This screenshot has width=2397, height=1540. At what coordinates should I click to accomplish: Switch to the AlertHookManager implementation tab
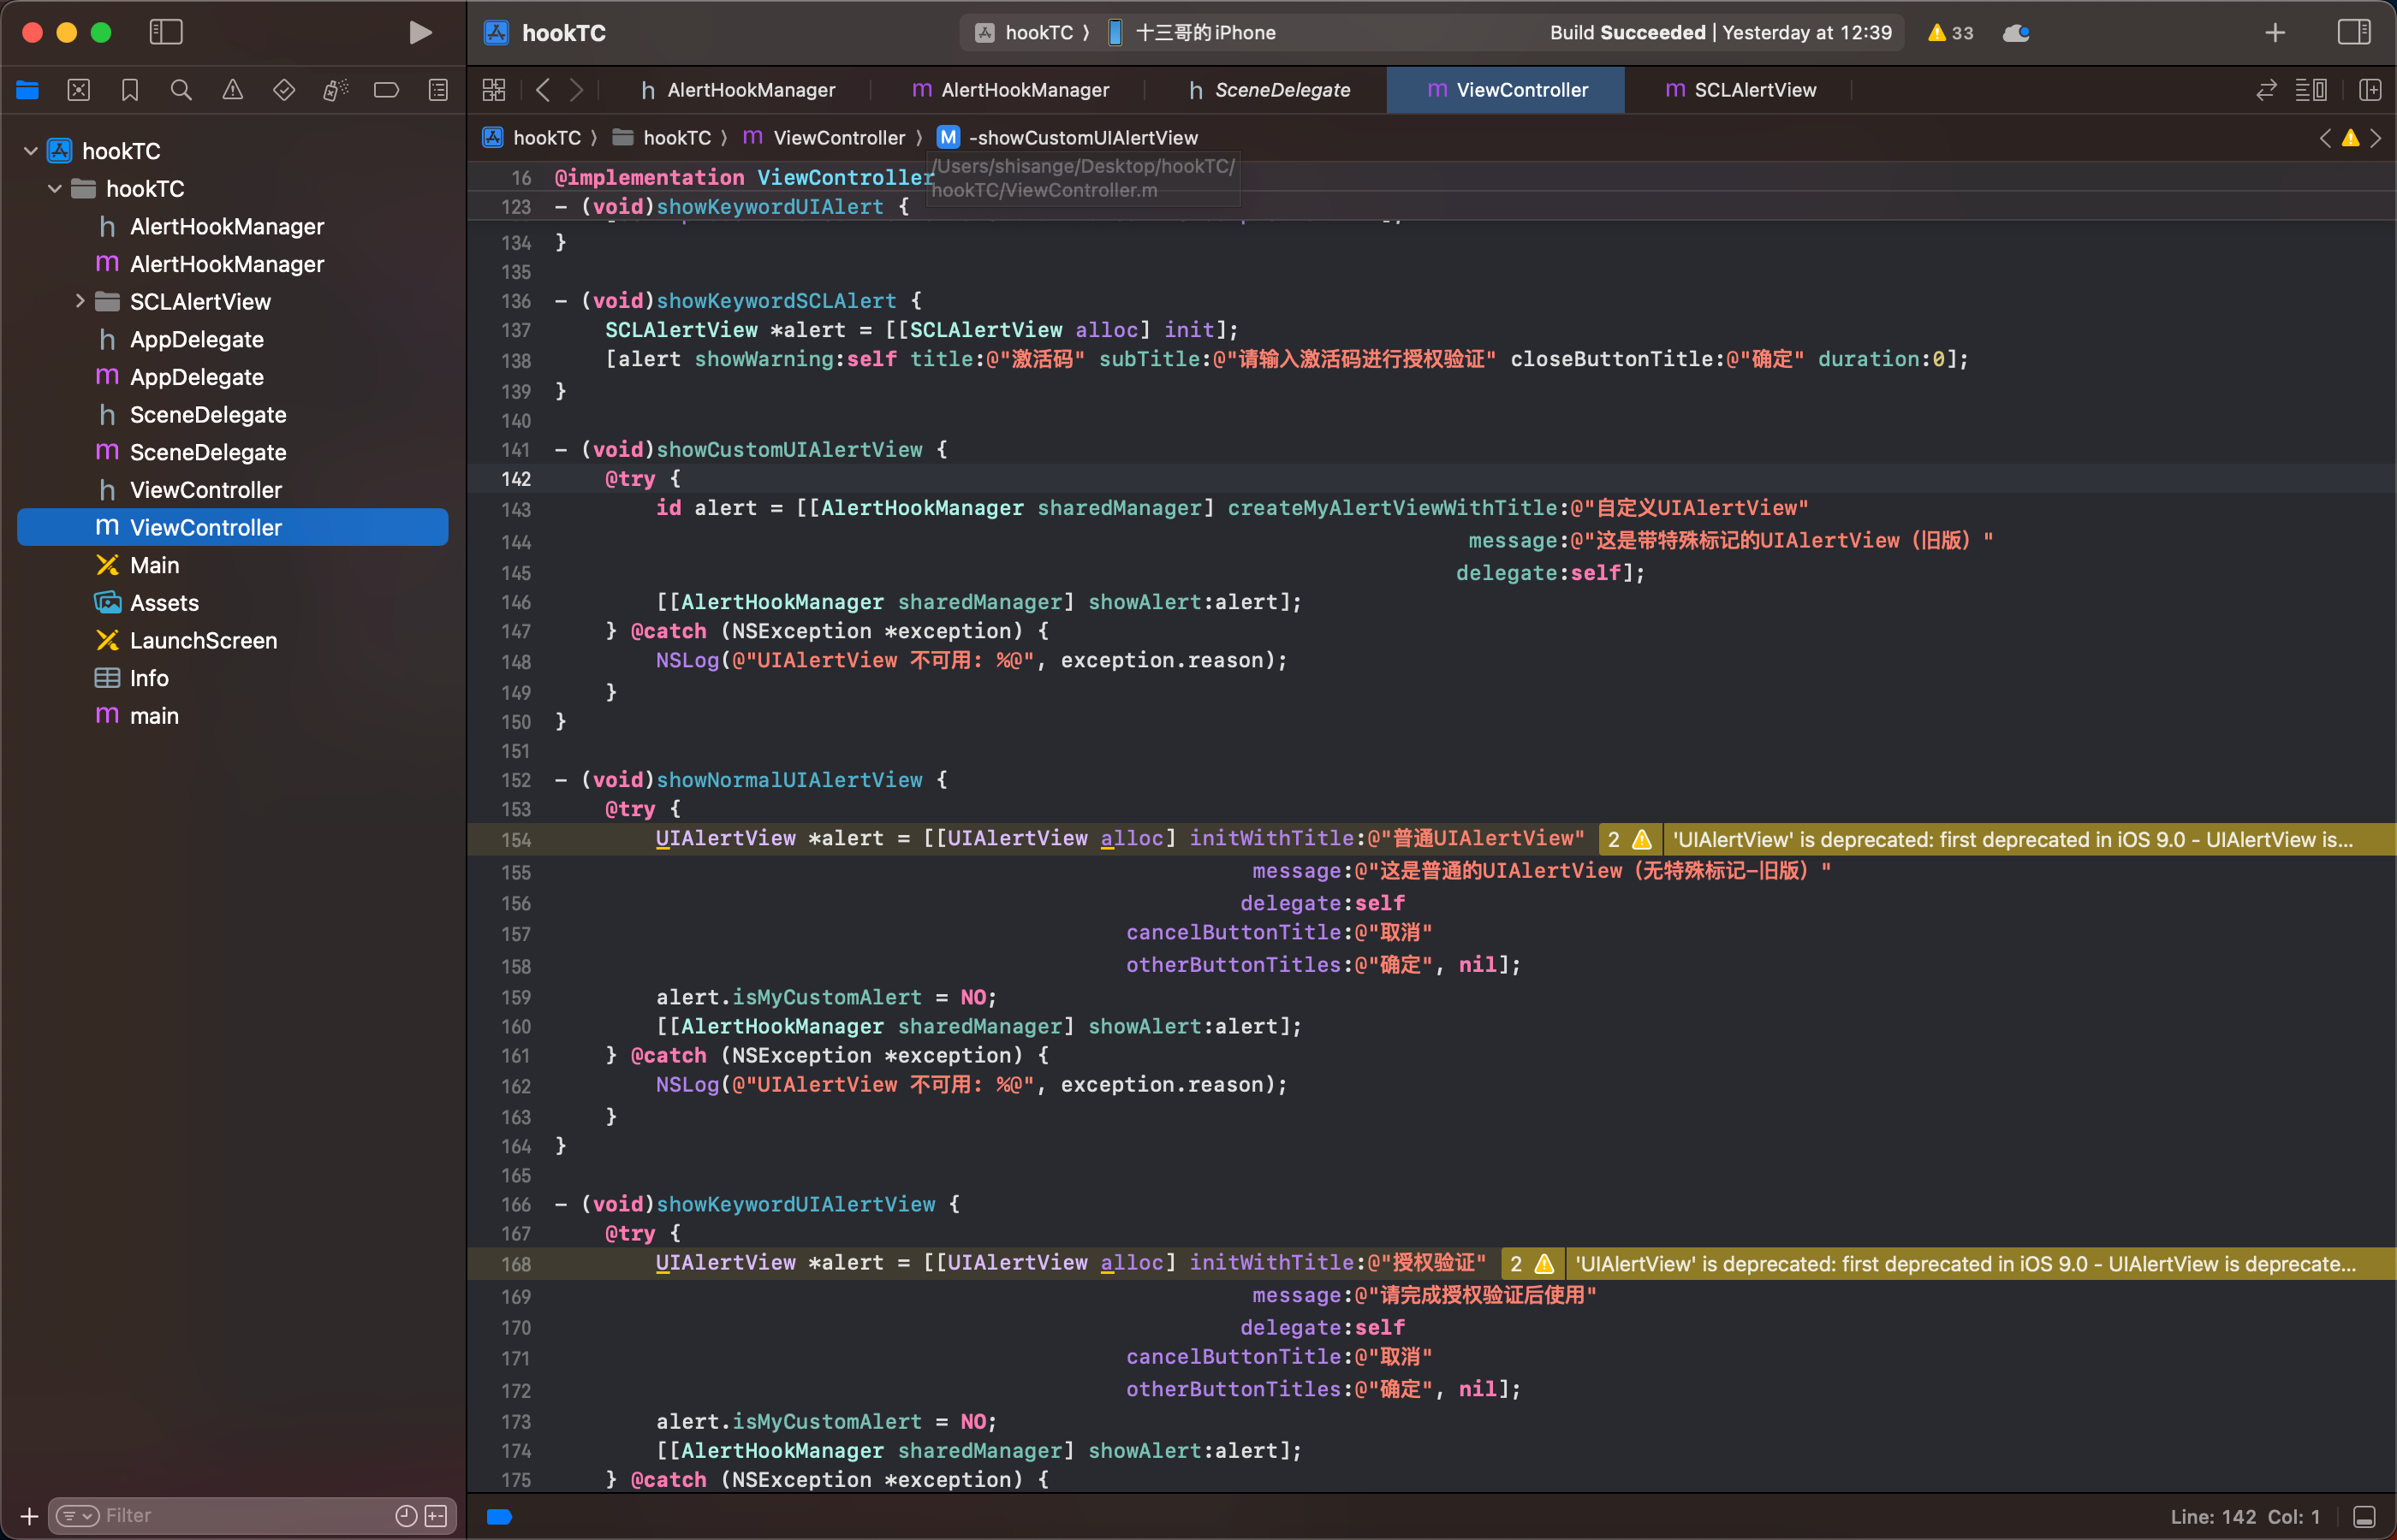1010,90
